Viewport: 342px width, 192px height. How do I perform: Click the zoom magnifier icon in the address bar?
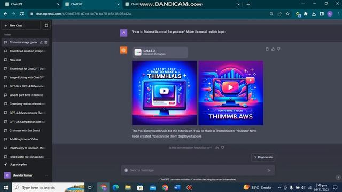point(271,14)
